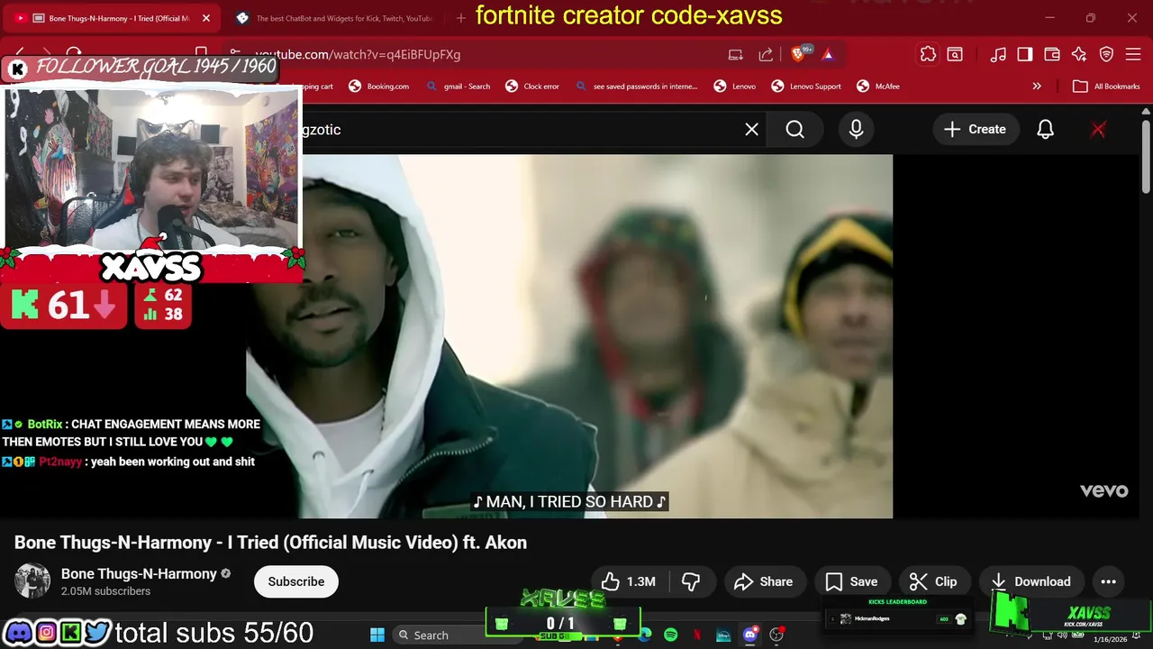1153x649 pixels.
Task: Clear the YouTube search box X
Action: point(751,130)
